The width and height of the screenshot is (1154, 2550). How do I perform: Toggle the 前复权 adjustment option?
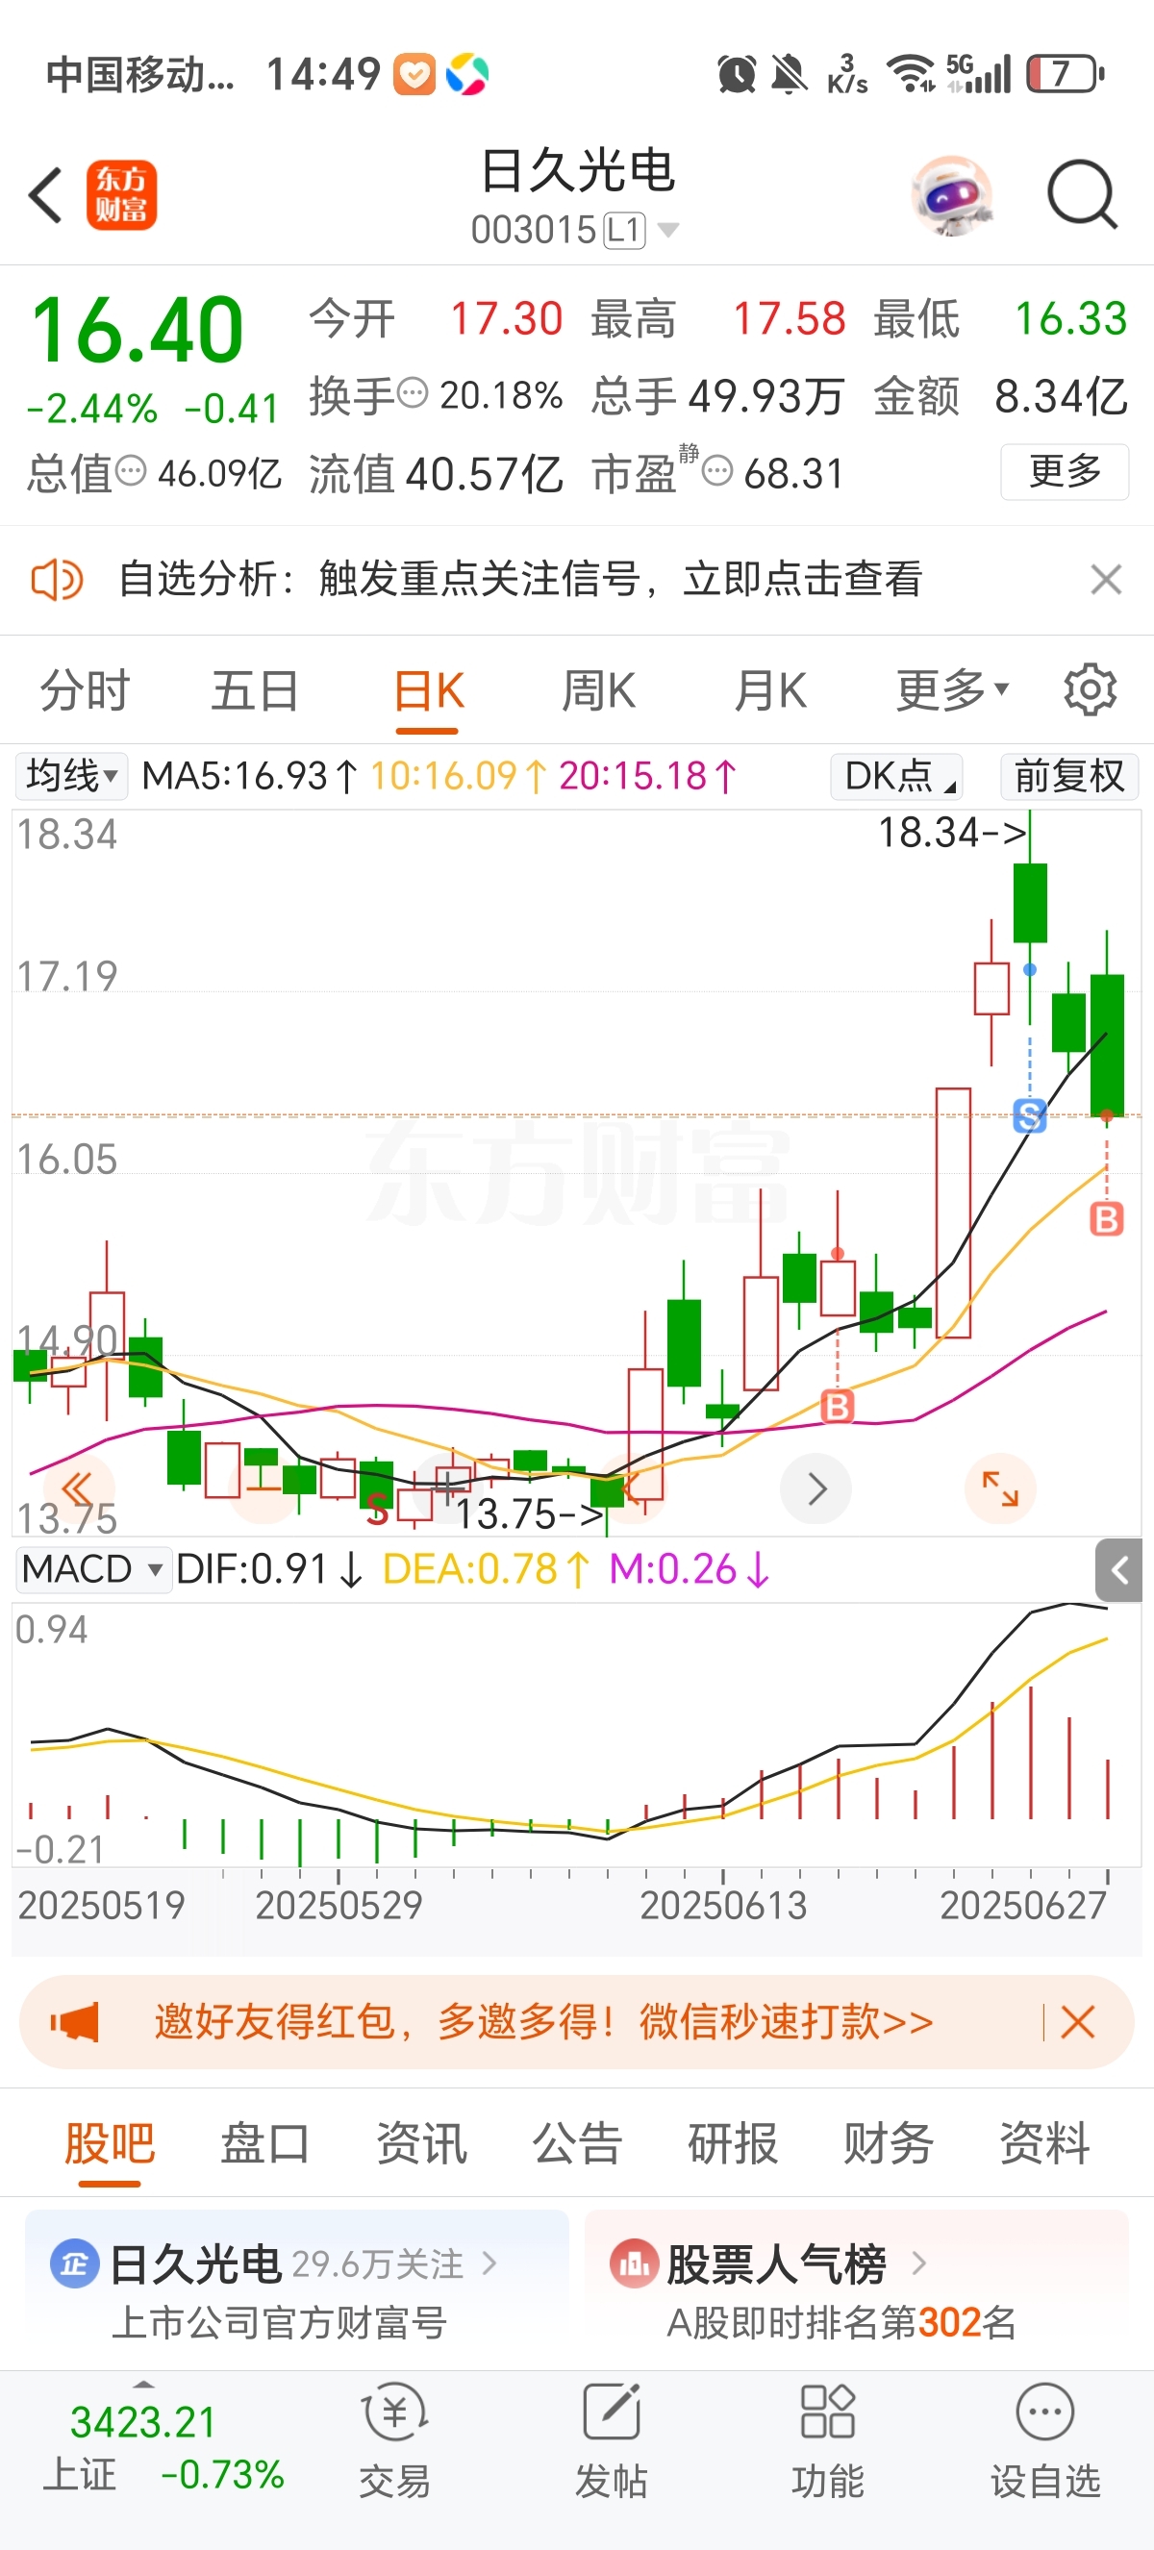point(1070,776)
